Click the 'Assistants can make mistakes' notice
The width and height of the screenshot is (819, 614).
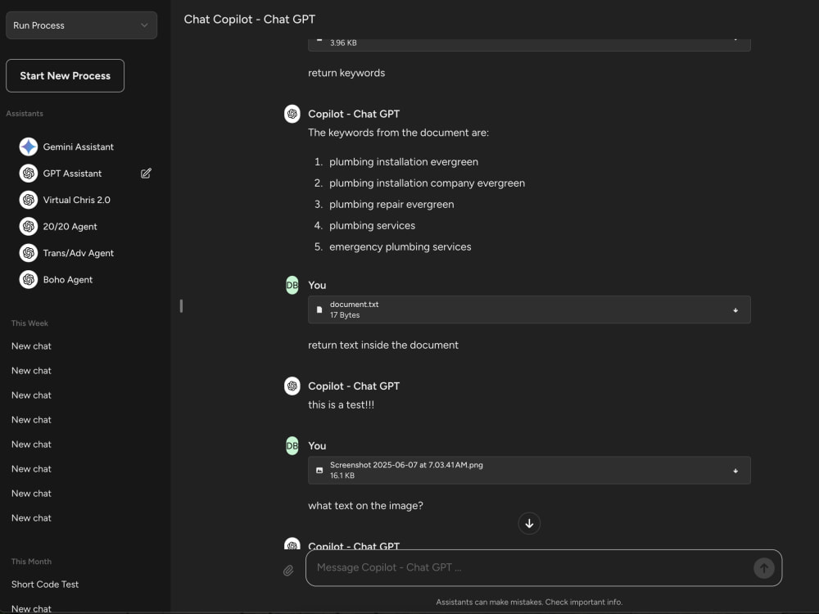point(529,602)
